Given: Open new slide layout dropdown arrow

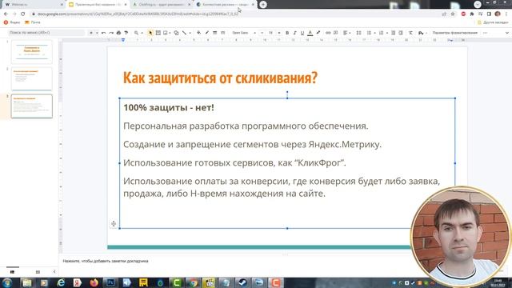Looking at the screenshot, I should point(97,33).
